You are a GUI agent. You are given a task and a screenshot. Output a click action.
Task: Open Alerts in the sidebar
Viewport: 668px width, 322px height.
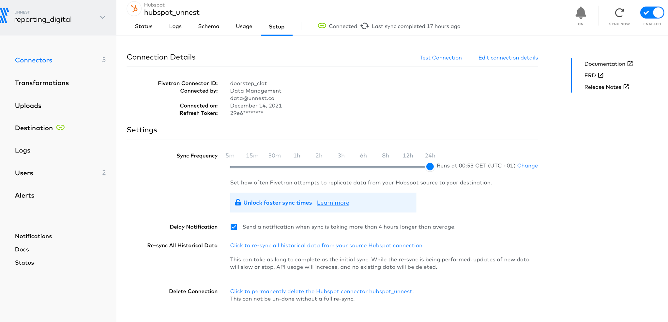[x=24, y=195]
